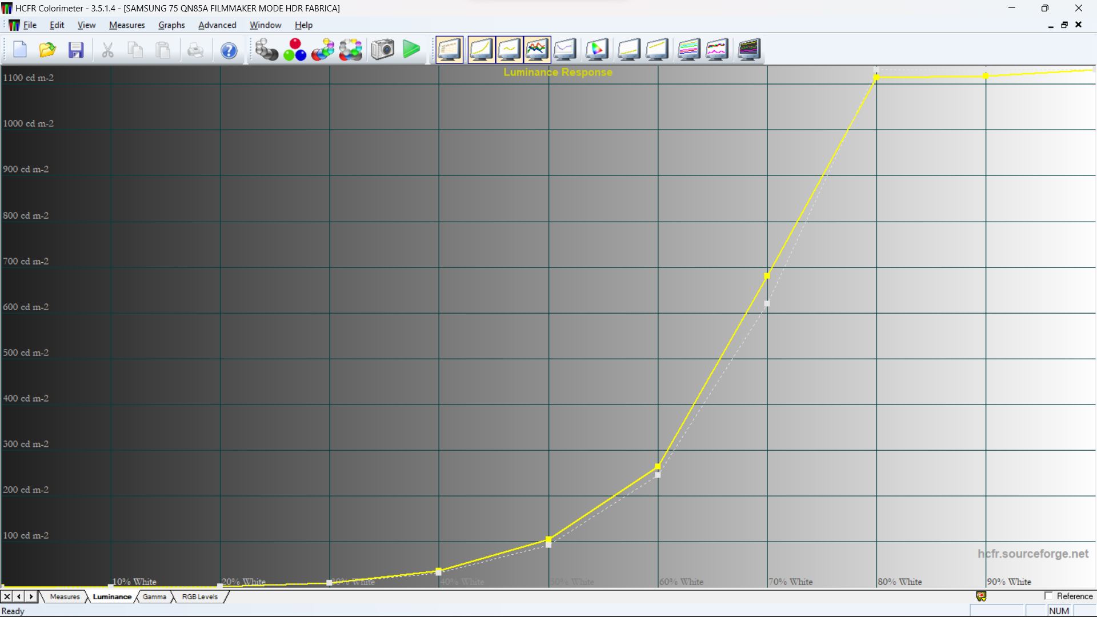Open the Advanced menu
1097x617 pixels.
[217, 25]
